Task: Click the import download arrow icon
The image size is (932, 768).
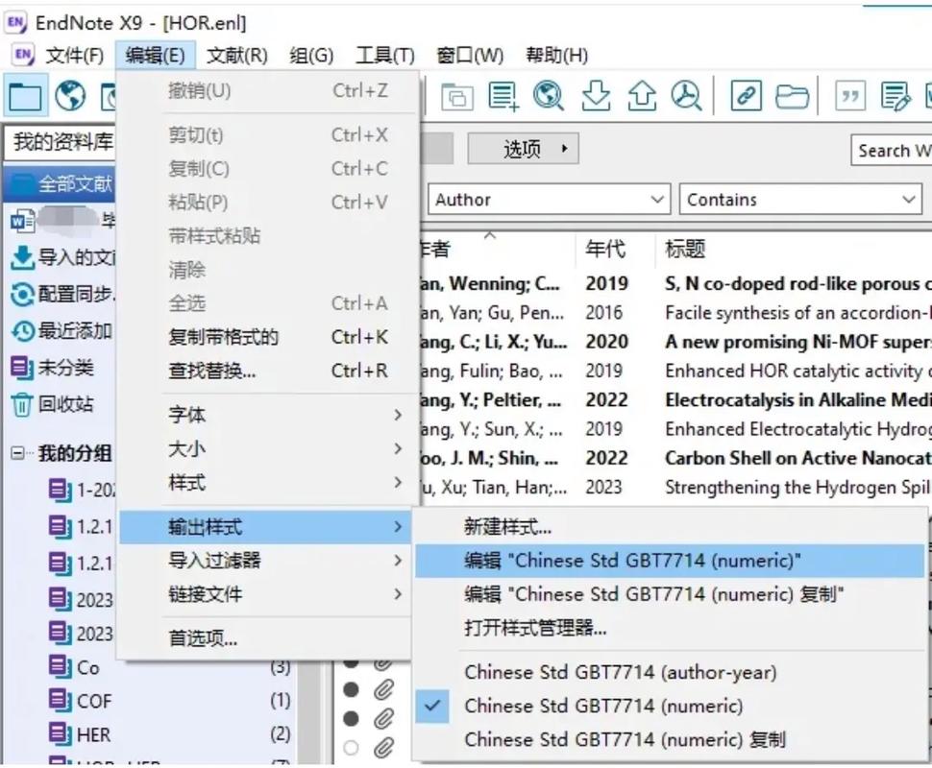Action: click(x=596, y=96)
